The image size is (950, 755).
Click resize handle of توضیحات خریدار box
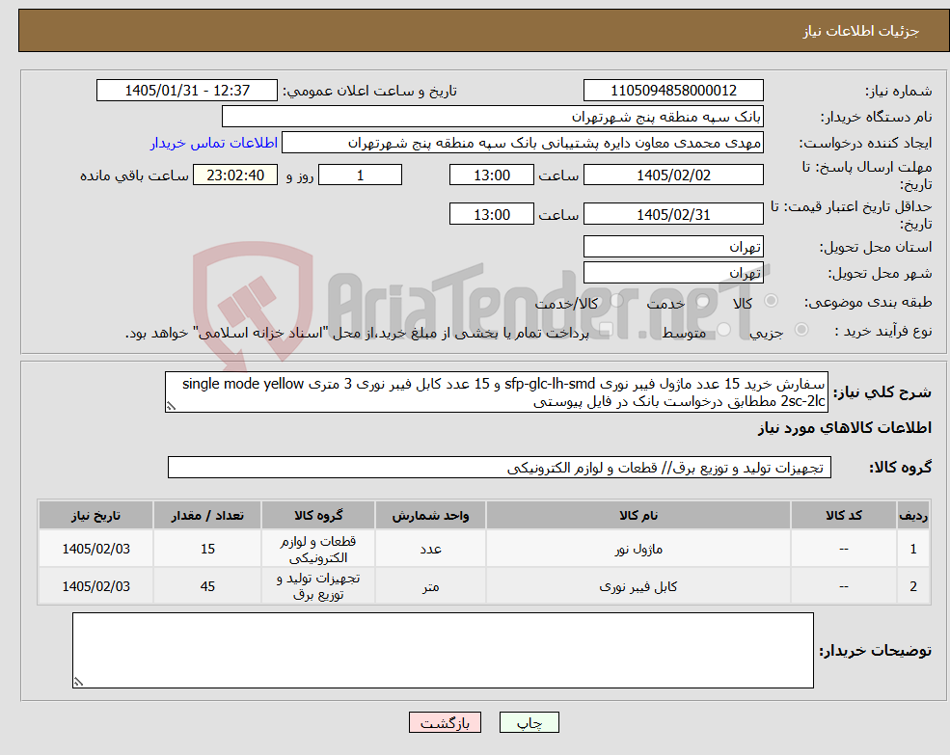point(78,682)
